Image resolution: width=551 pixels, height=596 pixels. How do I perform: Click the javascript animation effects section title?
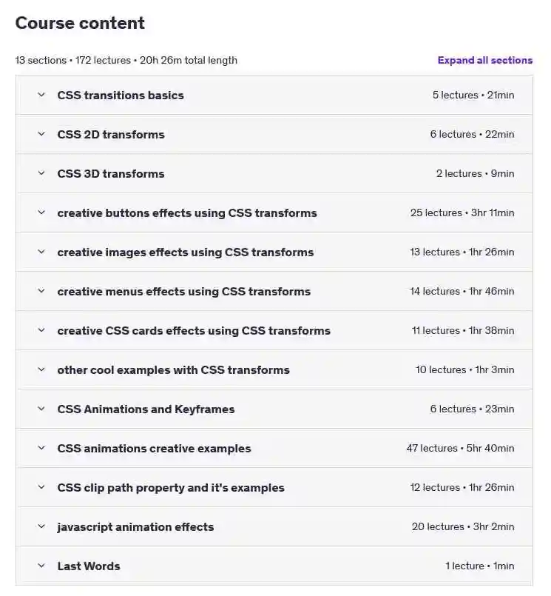(135, 527)
